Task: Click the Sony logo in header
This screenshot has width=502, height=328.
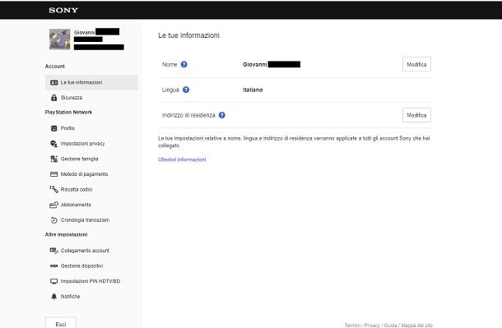Action: [63, 10]
